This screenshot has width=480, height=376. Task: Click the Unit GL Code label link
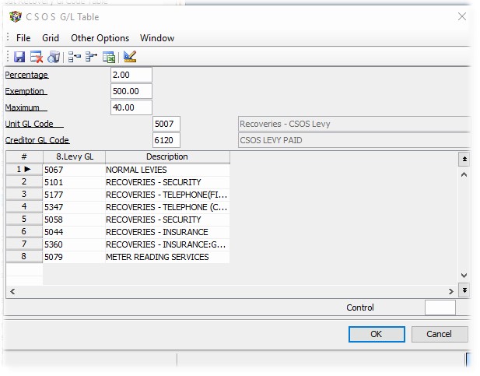click(34, 124)
